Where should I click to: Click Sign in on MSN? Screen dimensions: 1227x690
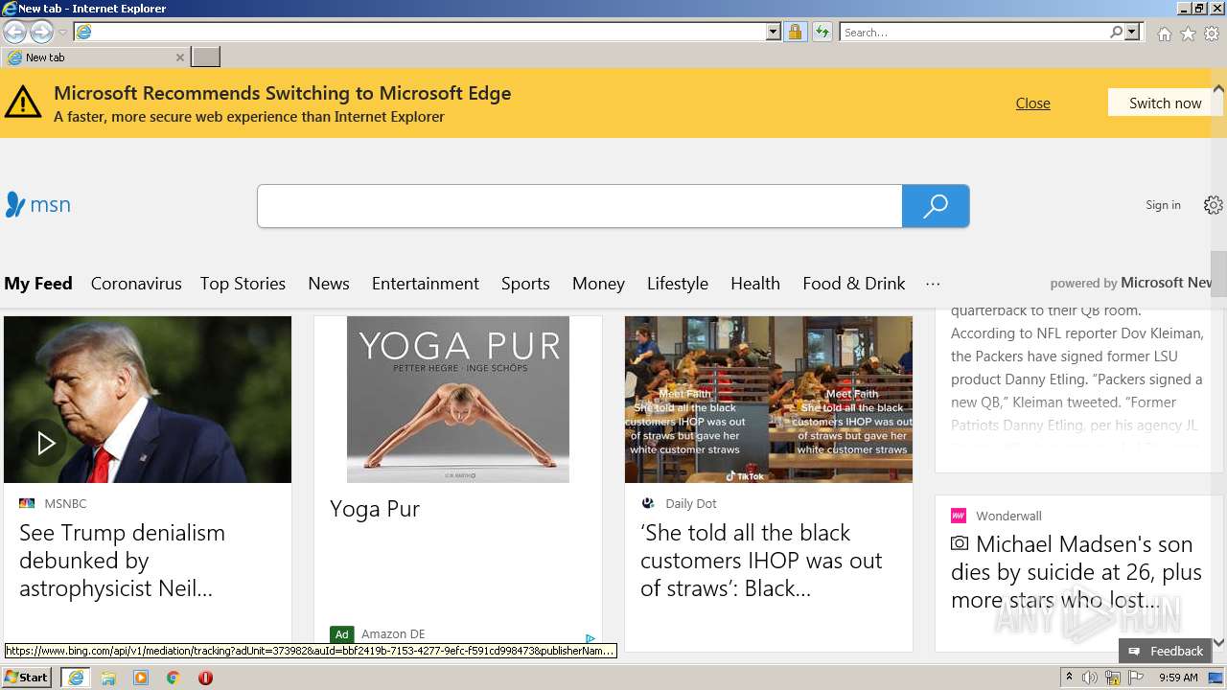tap(1163, 205)
